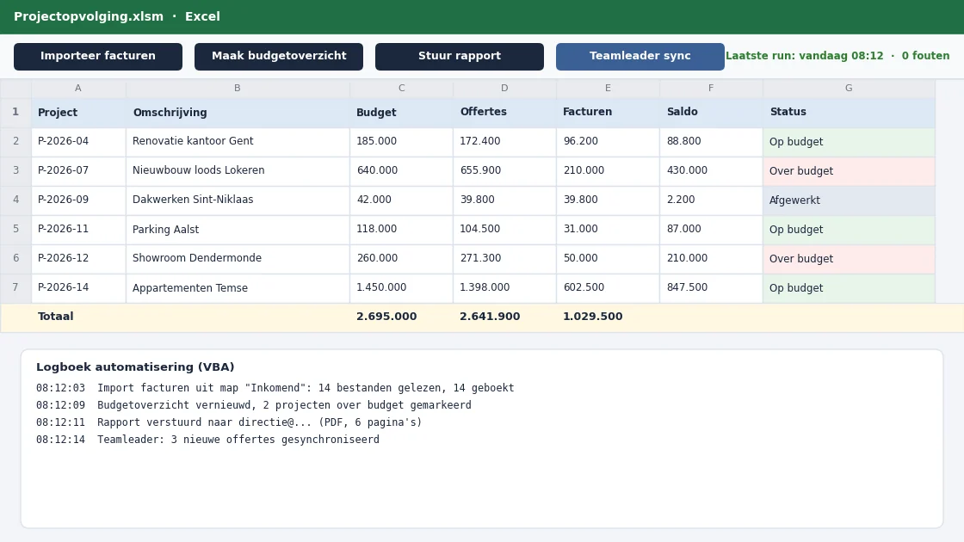This screenshot has height=542, width=964.
Task: Click the Import facturen log entry at 08:12:03
Action: pos(275,388)
